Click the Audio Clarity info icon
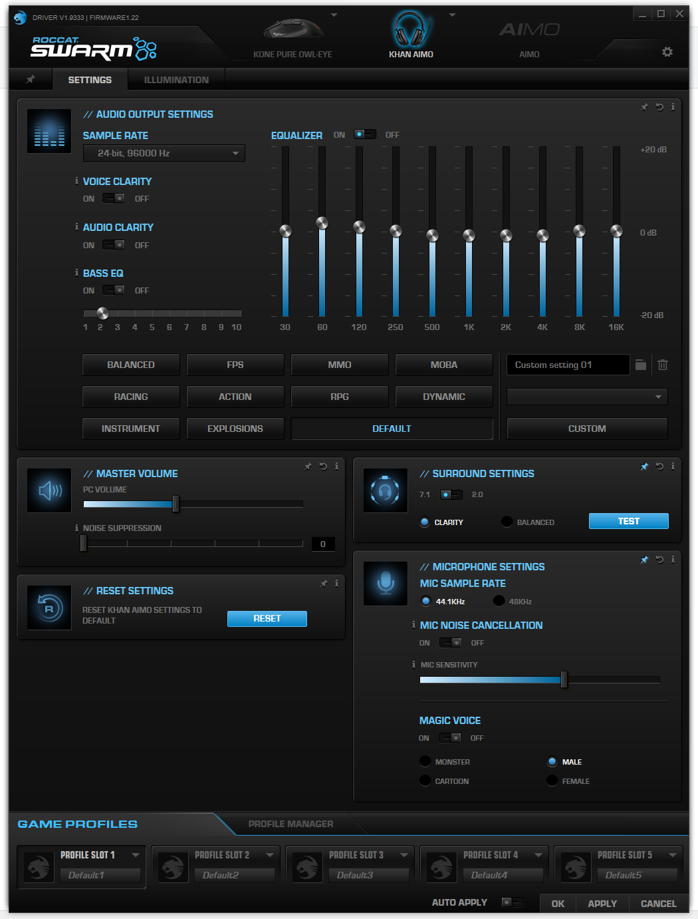The width and height of the screenshot is (698, 919). (x=76, y=226)
